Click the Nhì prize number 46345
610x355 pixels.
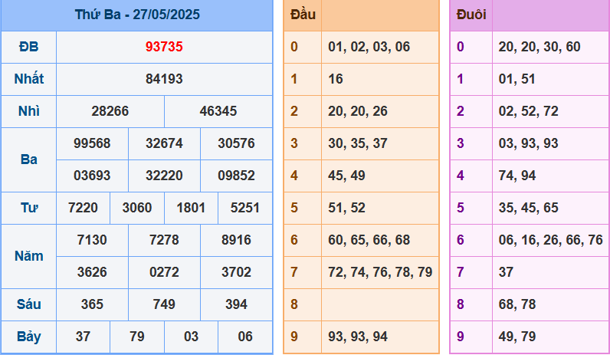click(x=218, y=111)
